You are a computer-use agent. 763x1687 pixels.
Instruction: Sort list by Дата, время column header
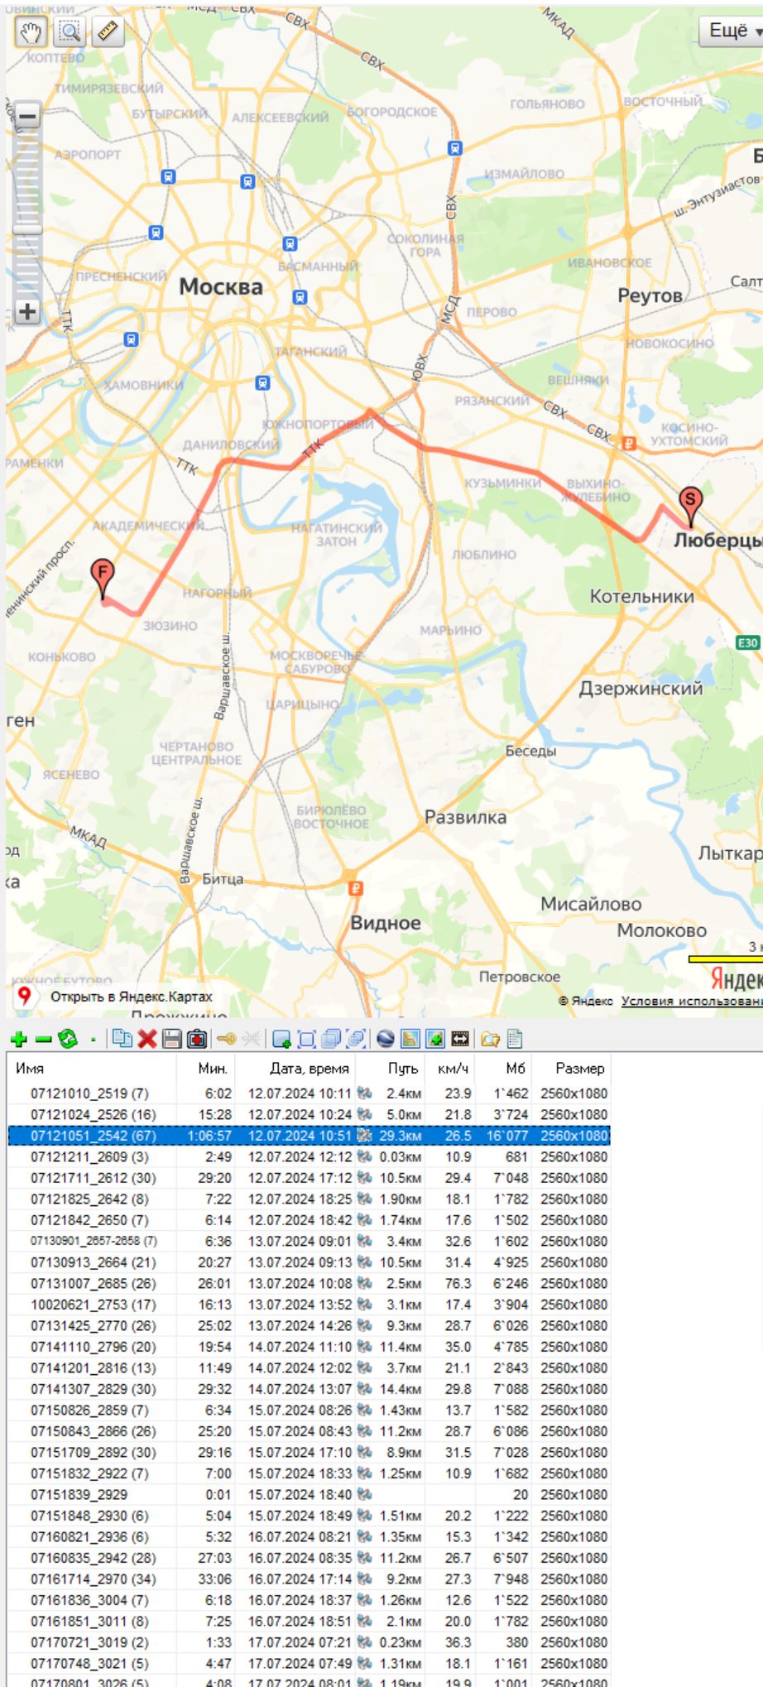pyautogui.click(x=309, y=1069)
